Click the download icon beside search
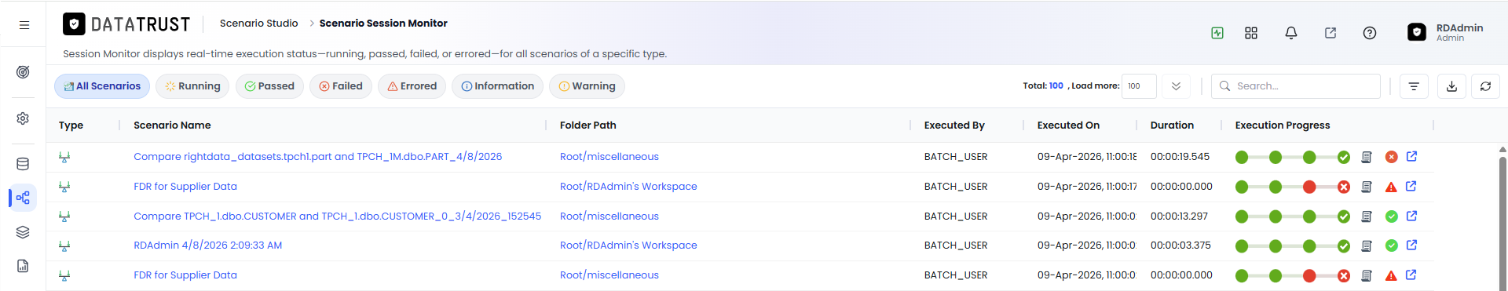Screen dimensions: 1508x291 [x=1451, y=86]
